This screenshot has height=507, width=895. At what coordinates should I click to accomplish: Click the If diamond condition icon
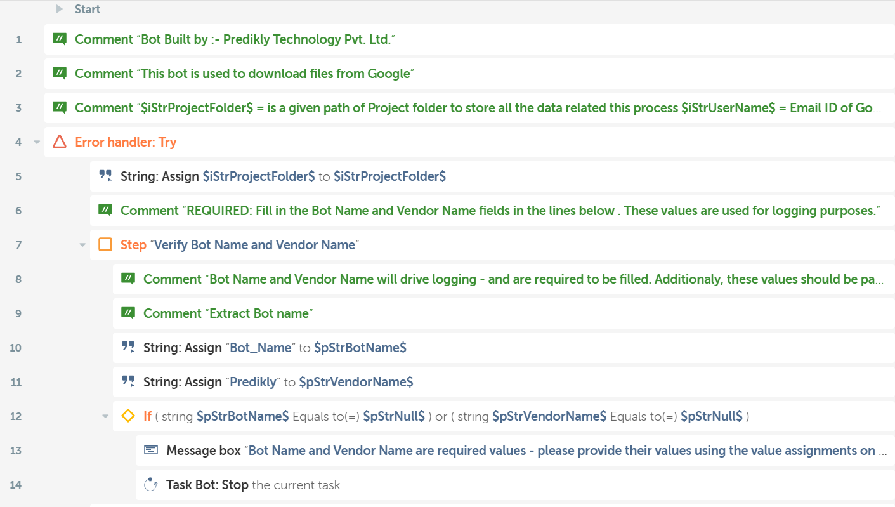tap(128, 416)
